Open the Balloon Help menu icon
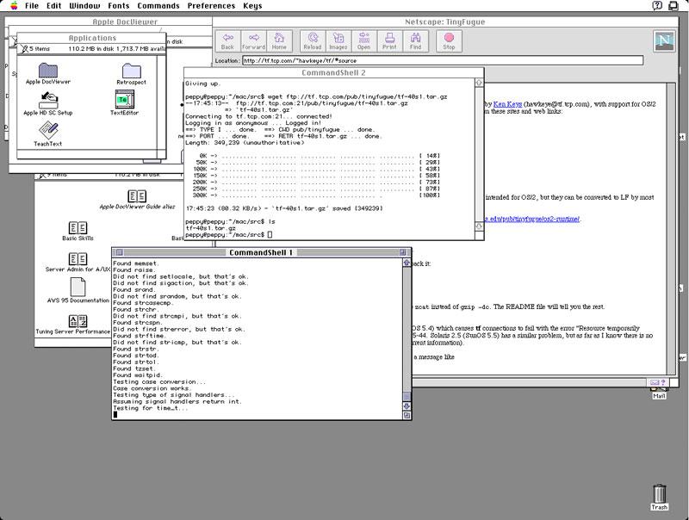The width and height of the screenshot is (689, 520). 657,6
